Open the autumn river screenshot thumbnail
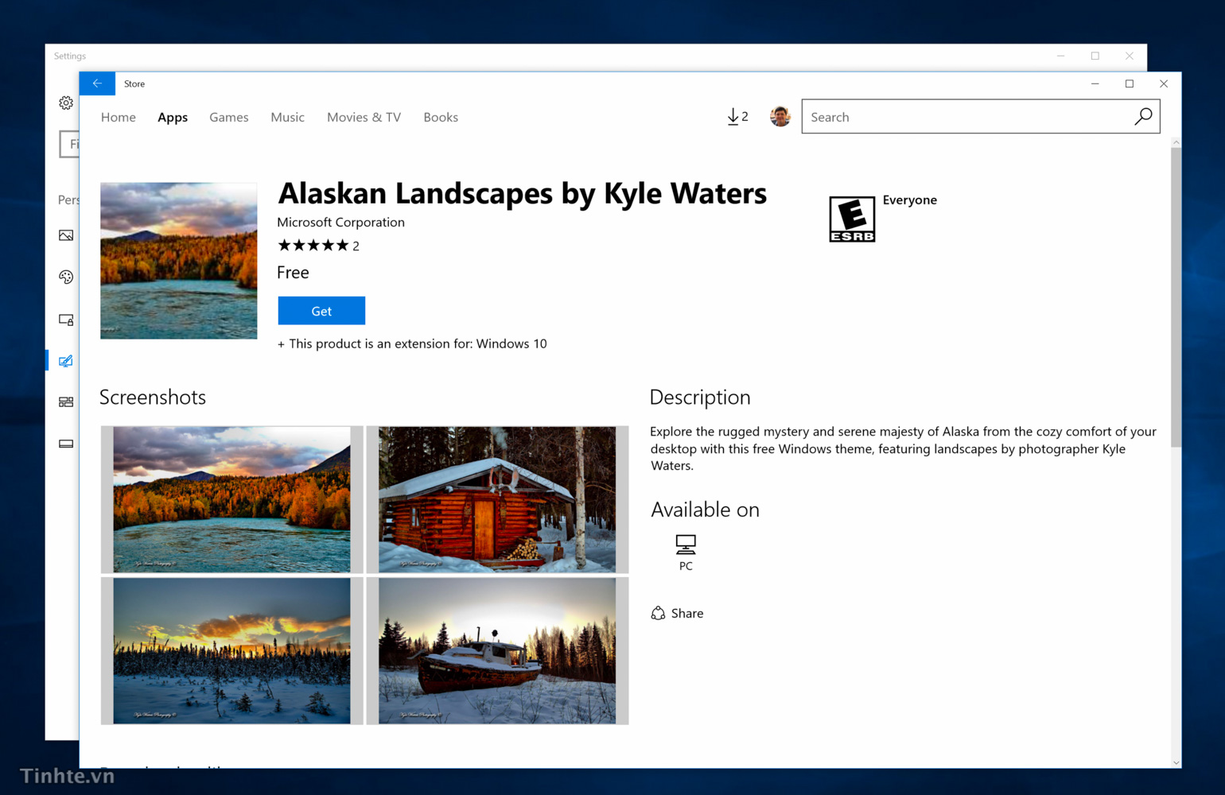This screenshot has height=795, width=1225. 231,499
